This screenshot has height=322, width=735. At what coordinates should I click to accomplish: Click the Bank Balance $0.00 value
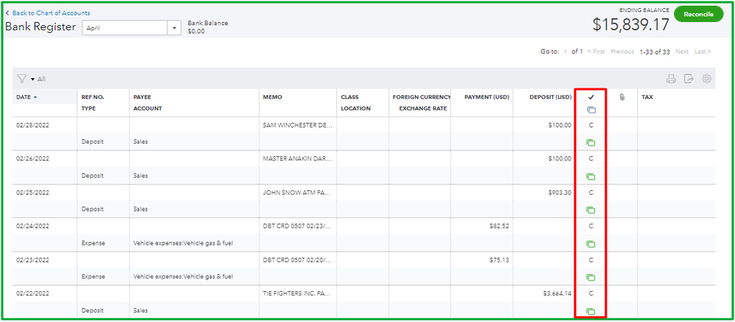(x=196, y=32)
